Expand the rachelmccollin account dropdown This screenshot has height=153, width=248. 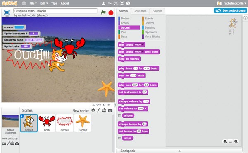pyautogui.click(x=235, y=3)
